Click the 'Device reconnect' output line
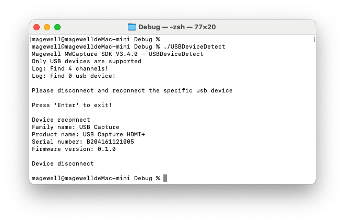Image resolution: width=345 pixels, height=223 pixels. point(61,120)
